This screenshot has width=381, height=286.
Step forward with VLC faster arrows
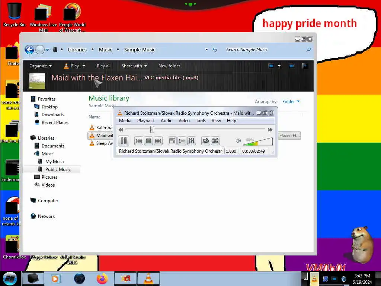tap(270, 130)
